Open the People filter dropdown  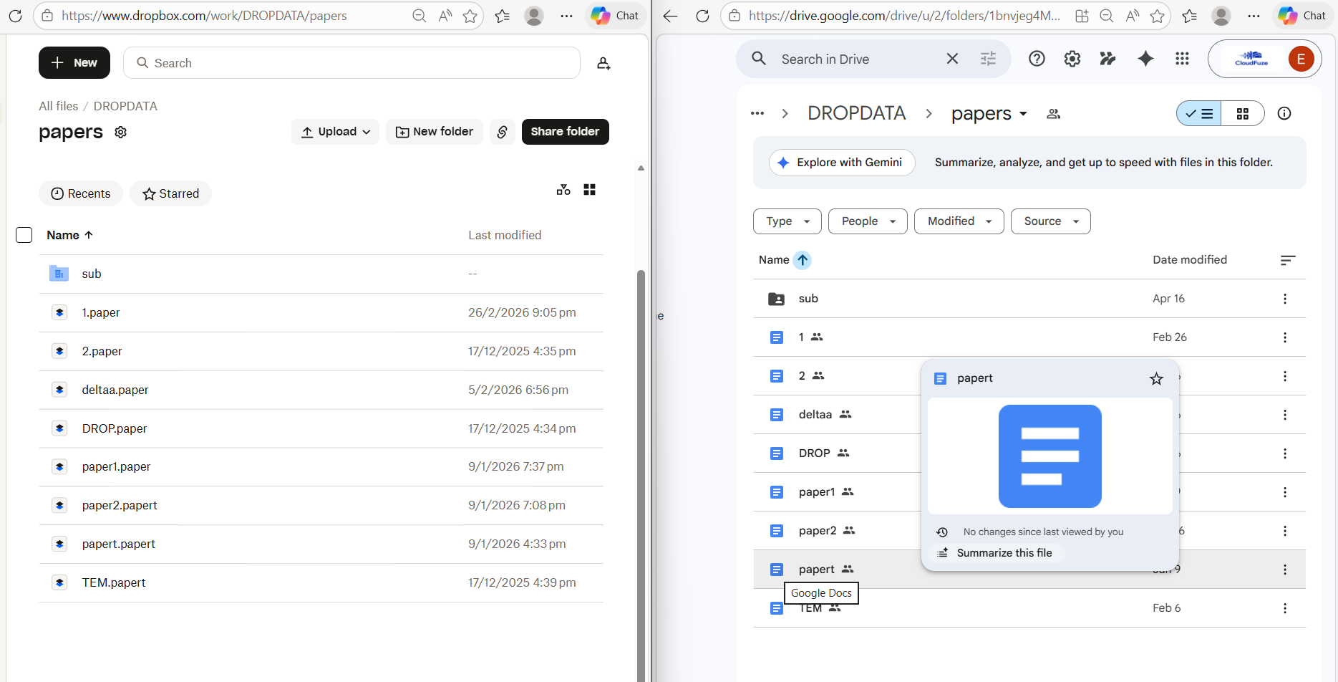[x=868, y=221]
